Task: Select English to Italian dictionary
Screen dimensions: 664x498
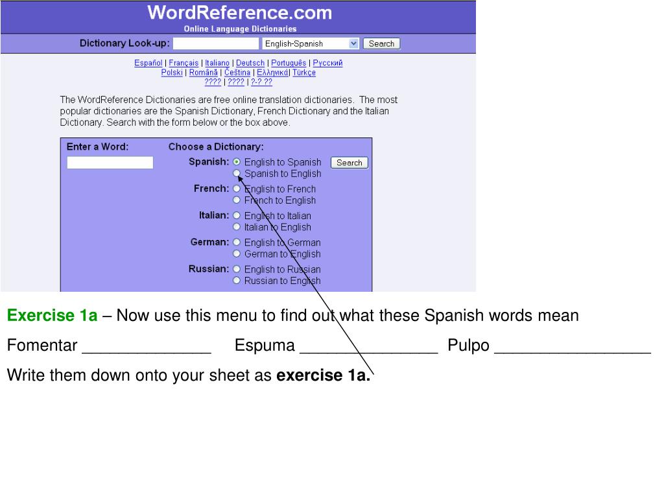Action: click(x=237, y=215)
